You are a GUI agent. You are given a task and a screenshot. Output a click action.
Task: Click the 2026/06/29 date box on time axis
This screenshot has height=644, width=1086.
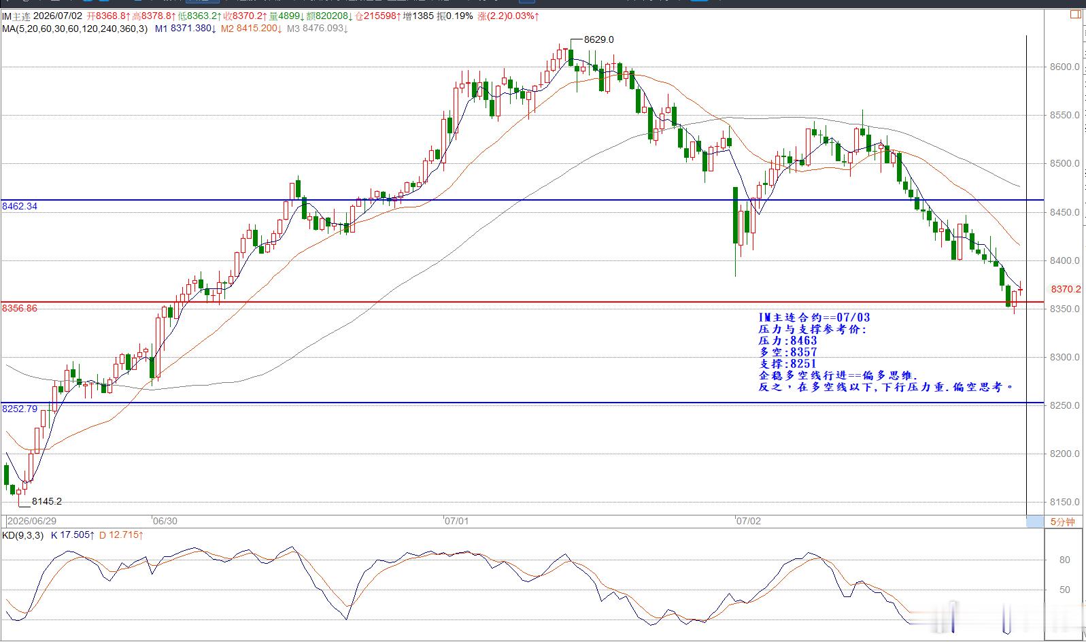[x=31, y=522]
